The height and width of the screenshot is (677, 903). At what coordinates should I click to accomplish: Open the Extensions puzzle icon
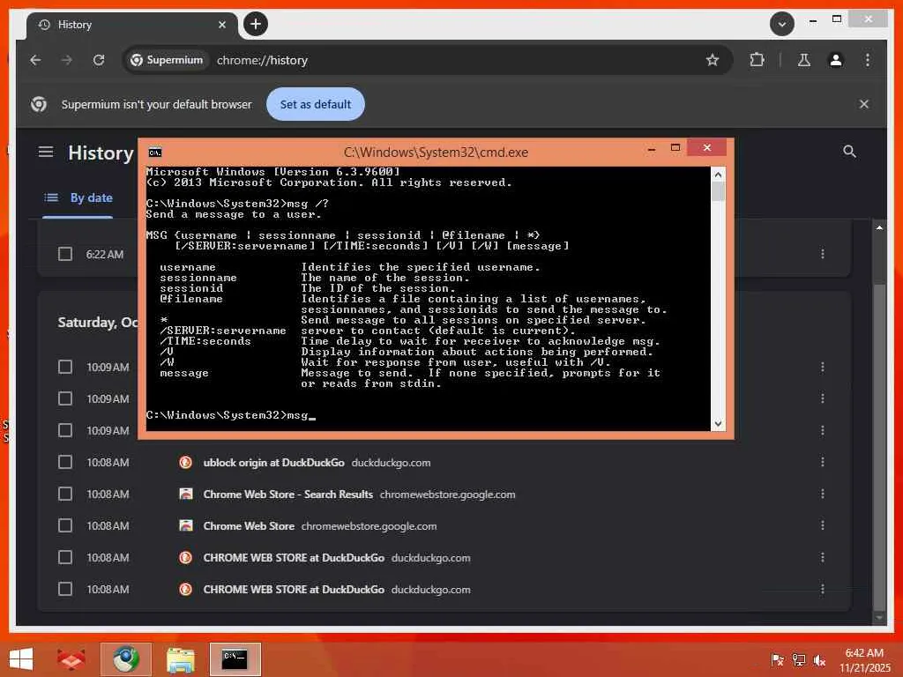[x=757, y=60]
